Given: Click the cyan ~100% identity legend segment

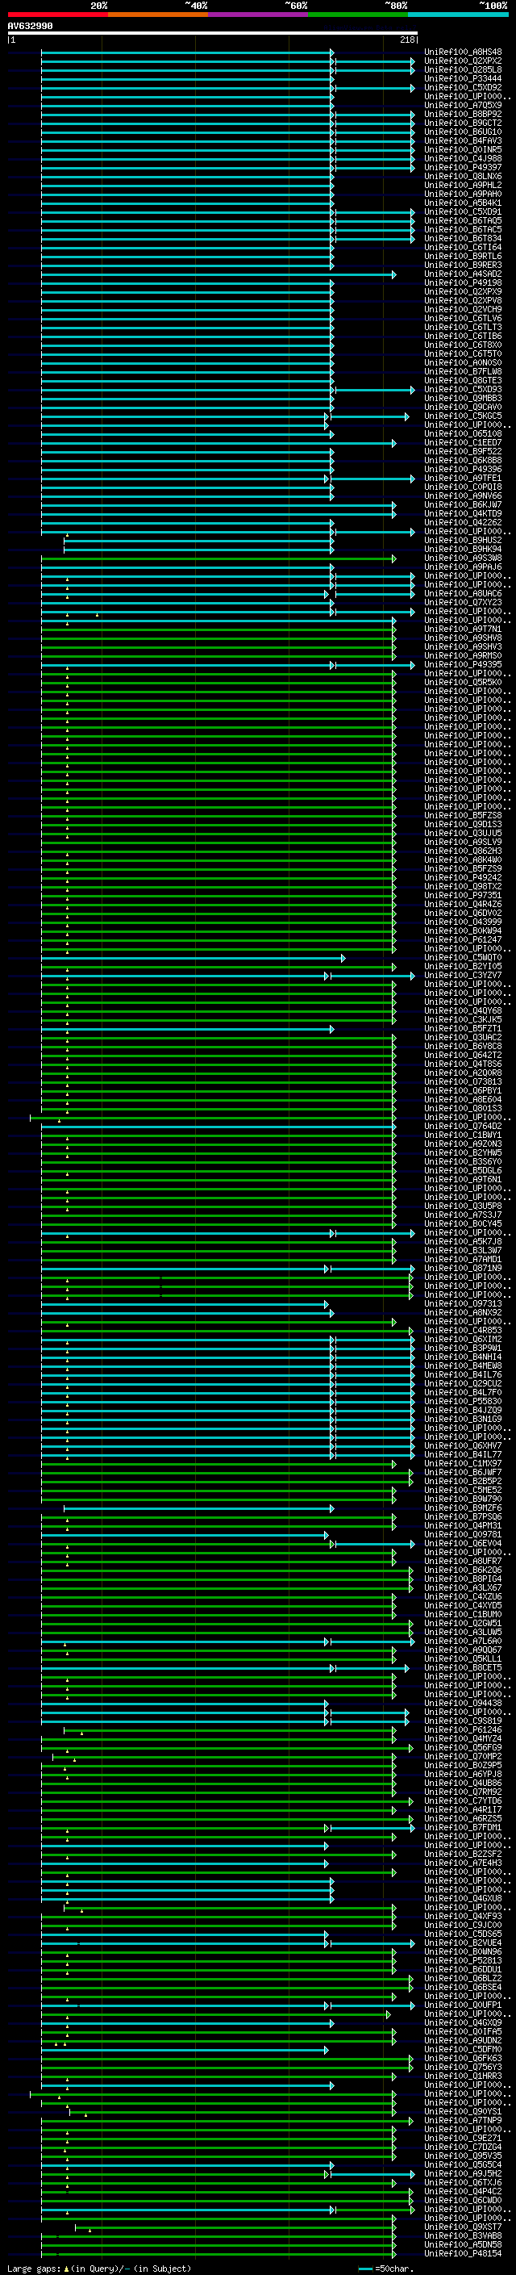Looking at the screenshot, I should [x=458, y=15].
